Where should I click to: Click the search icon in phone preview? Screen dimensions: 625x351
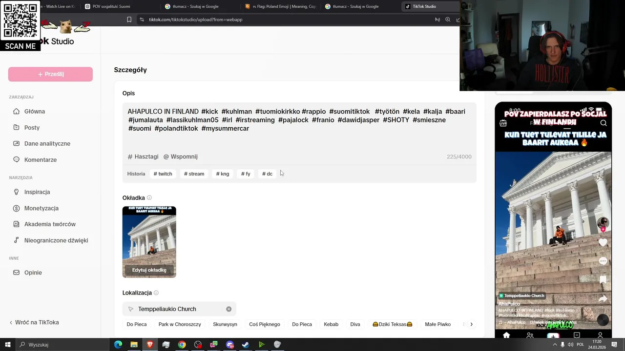[x=604, y=123]
